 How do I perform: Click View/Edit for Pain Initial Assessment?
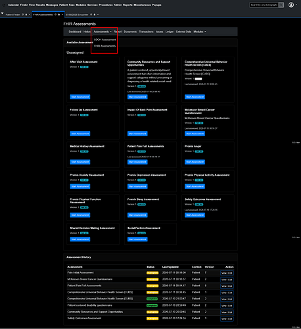pyautogui.click(x=227, y=273)
